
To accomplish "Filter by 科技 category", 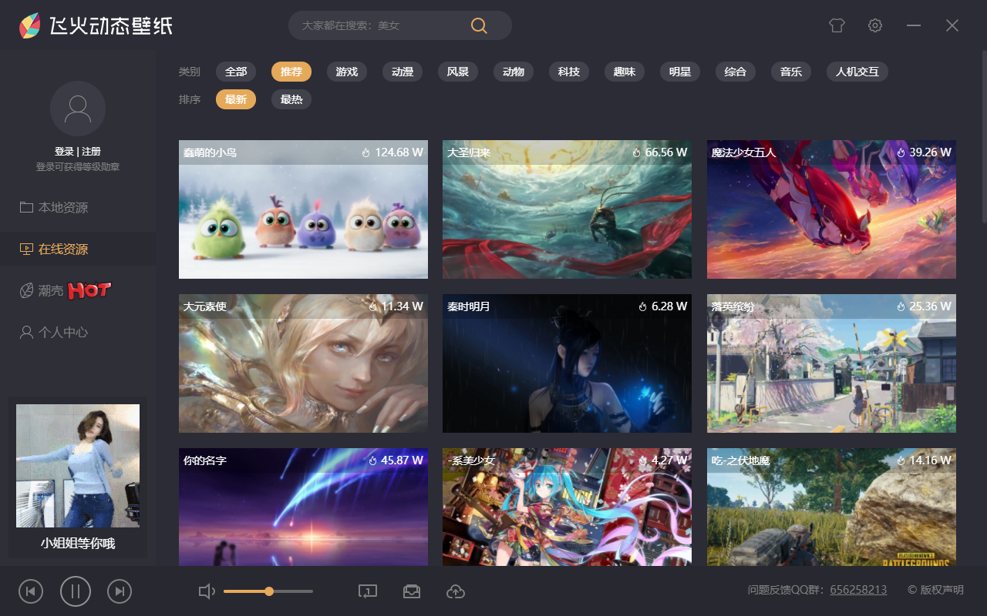I will point(569,72).
